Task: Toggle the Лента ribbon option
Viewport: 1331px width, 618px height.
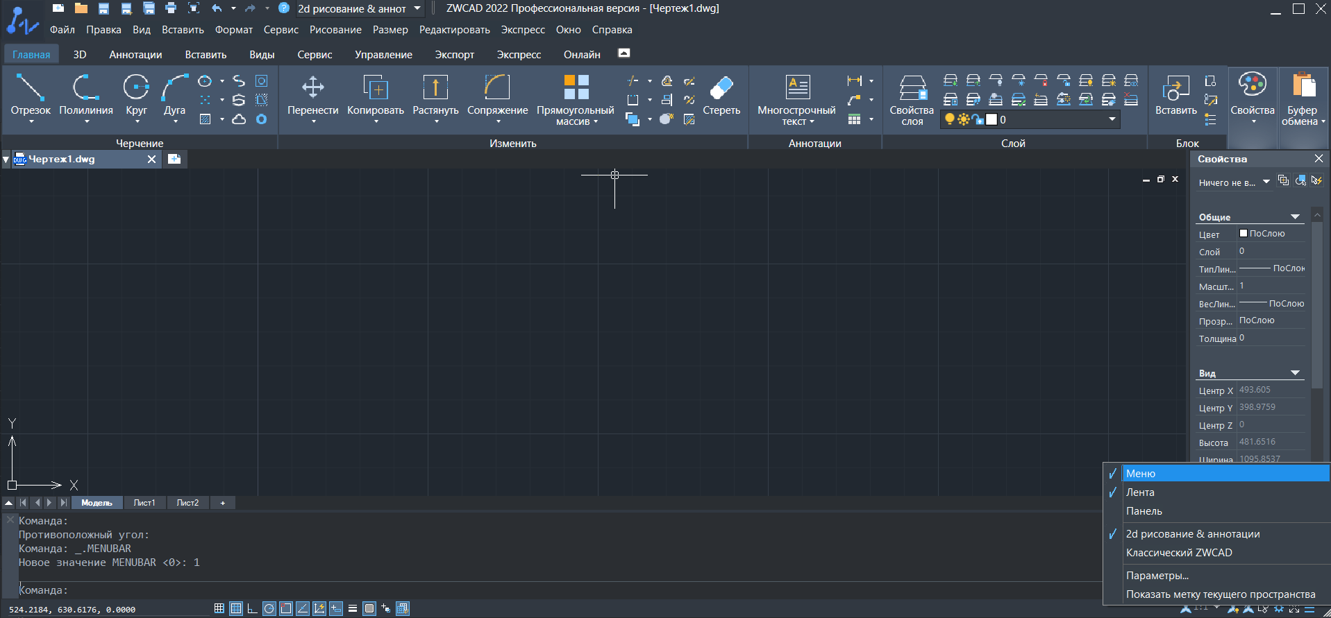Action: (1140, 492)
